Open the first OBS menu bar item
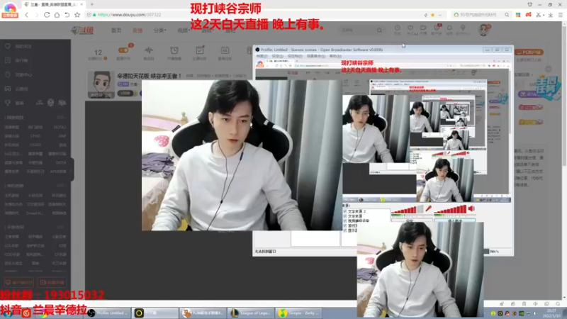567x319 pixels. click(x=262, y=56)
